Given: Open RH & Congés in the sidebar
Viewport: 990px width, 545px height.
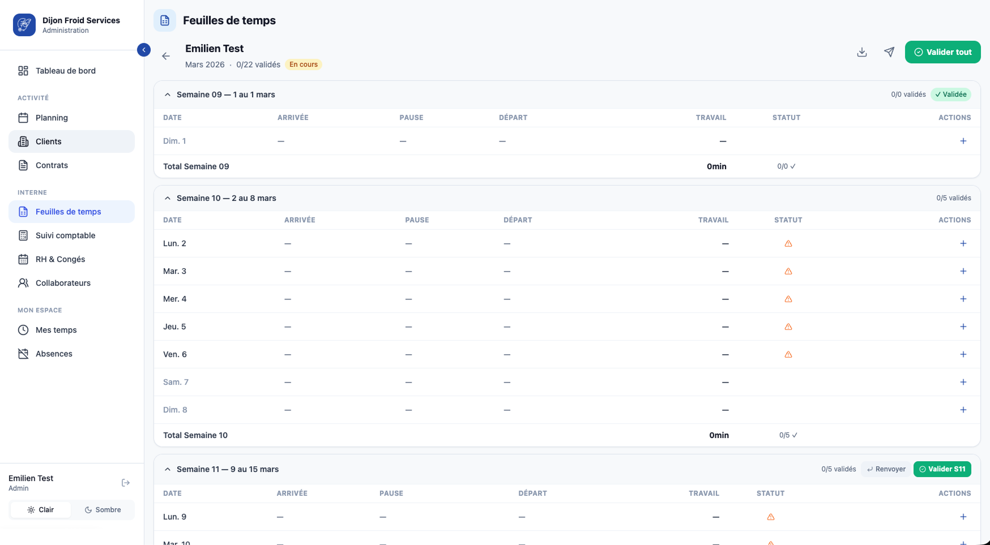Looking at the screenshot, I should click(x=60, y=259).
